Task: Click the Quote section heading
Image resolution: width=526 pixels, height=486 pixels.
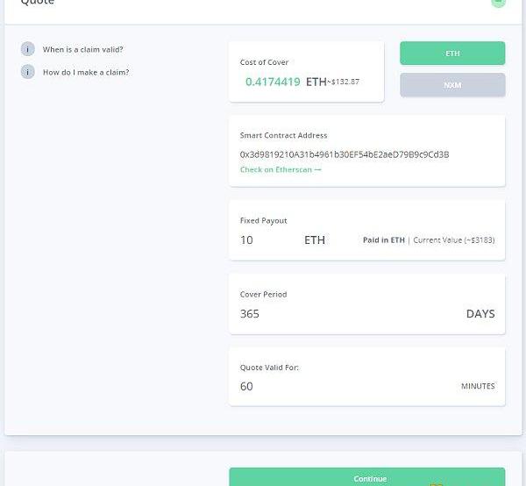Action: [38, 4]
